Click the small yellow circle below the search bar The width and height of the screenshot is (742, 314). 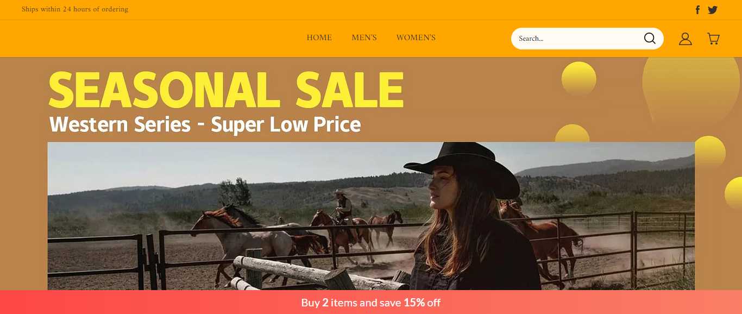pos(578,79)
